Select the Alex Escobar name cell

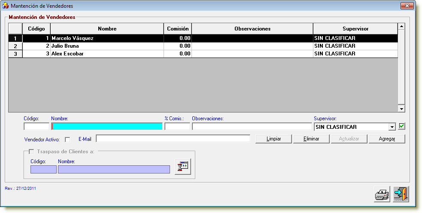click(x=107, y=54)
